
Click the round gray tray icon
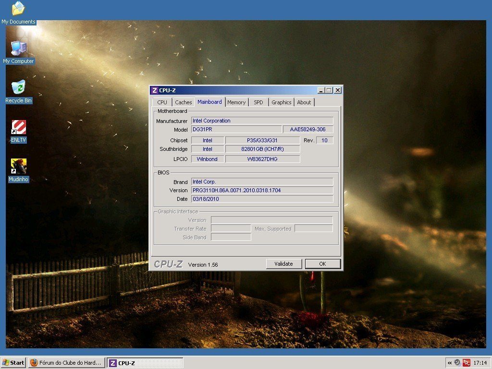[x=457, y=363]
